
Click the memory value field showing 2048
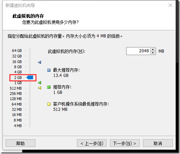pyautogui.click(x=138, y=51)
